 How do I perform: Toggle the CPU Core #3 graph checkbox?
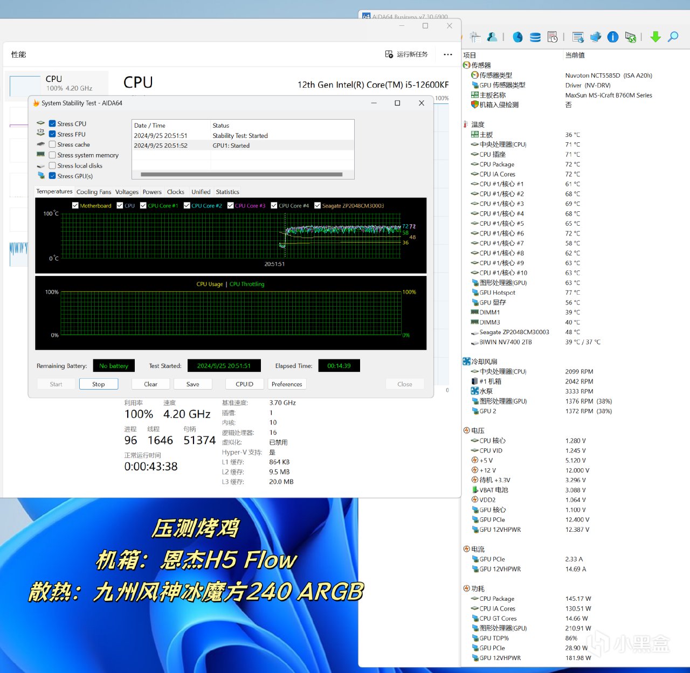(231, 205)
